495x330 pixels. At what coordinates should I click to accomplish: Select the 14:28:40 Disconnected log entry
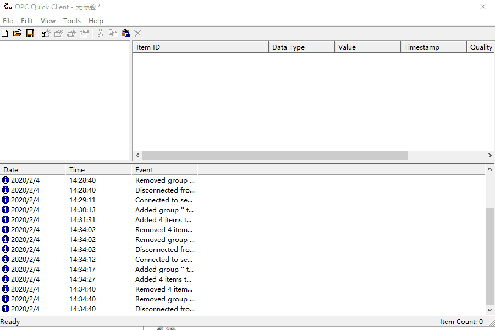98,190
